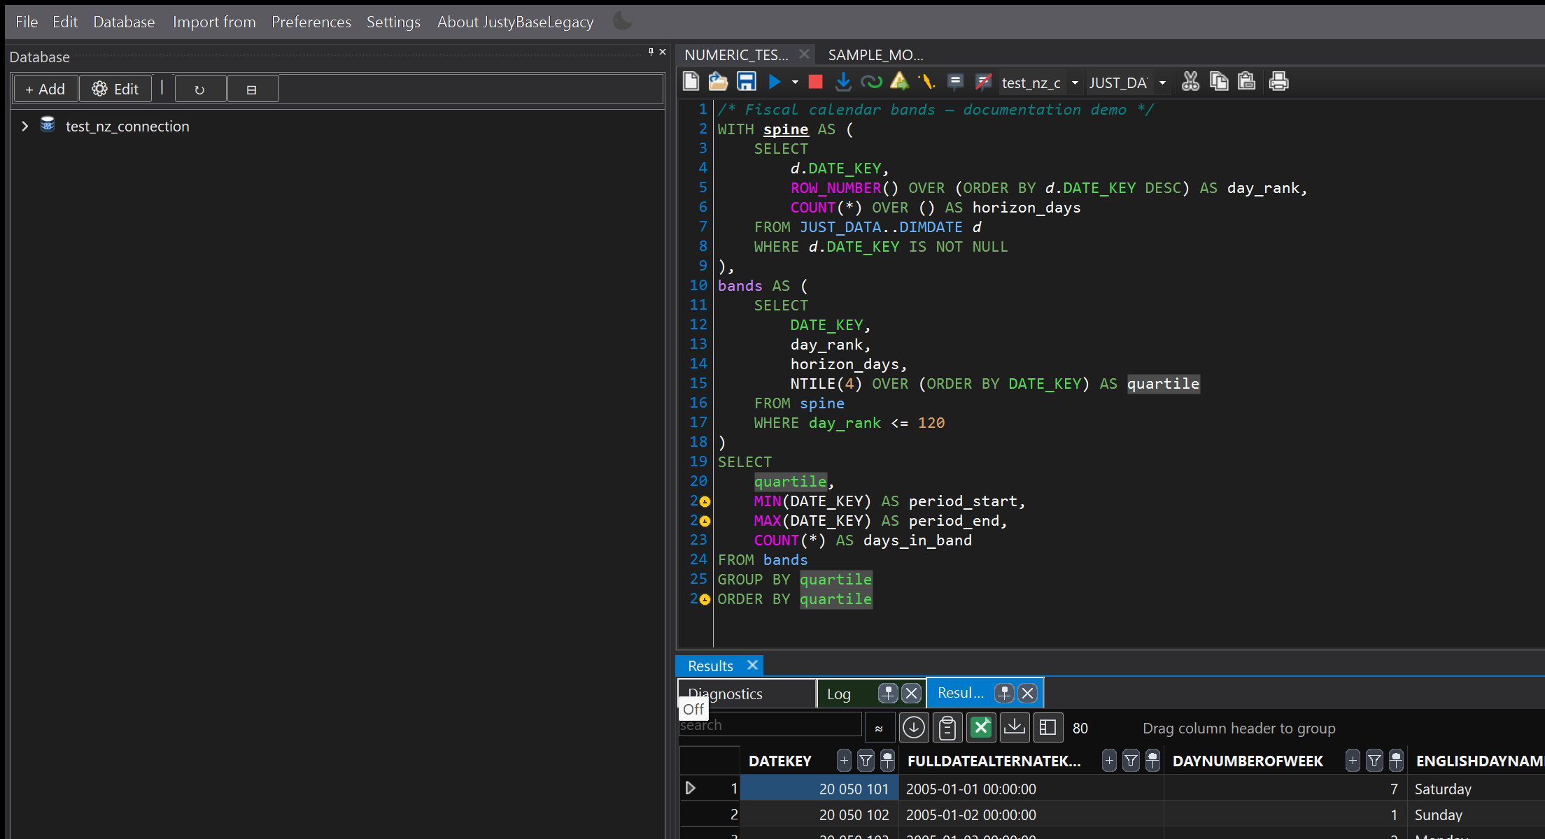Open the DATEKEY column filter
This screenshot has height=839, width=1545.
coord(866,760)
